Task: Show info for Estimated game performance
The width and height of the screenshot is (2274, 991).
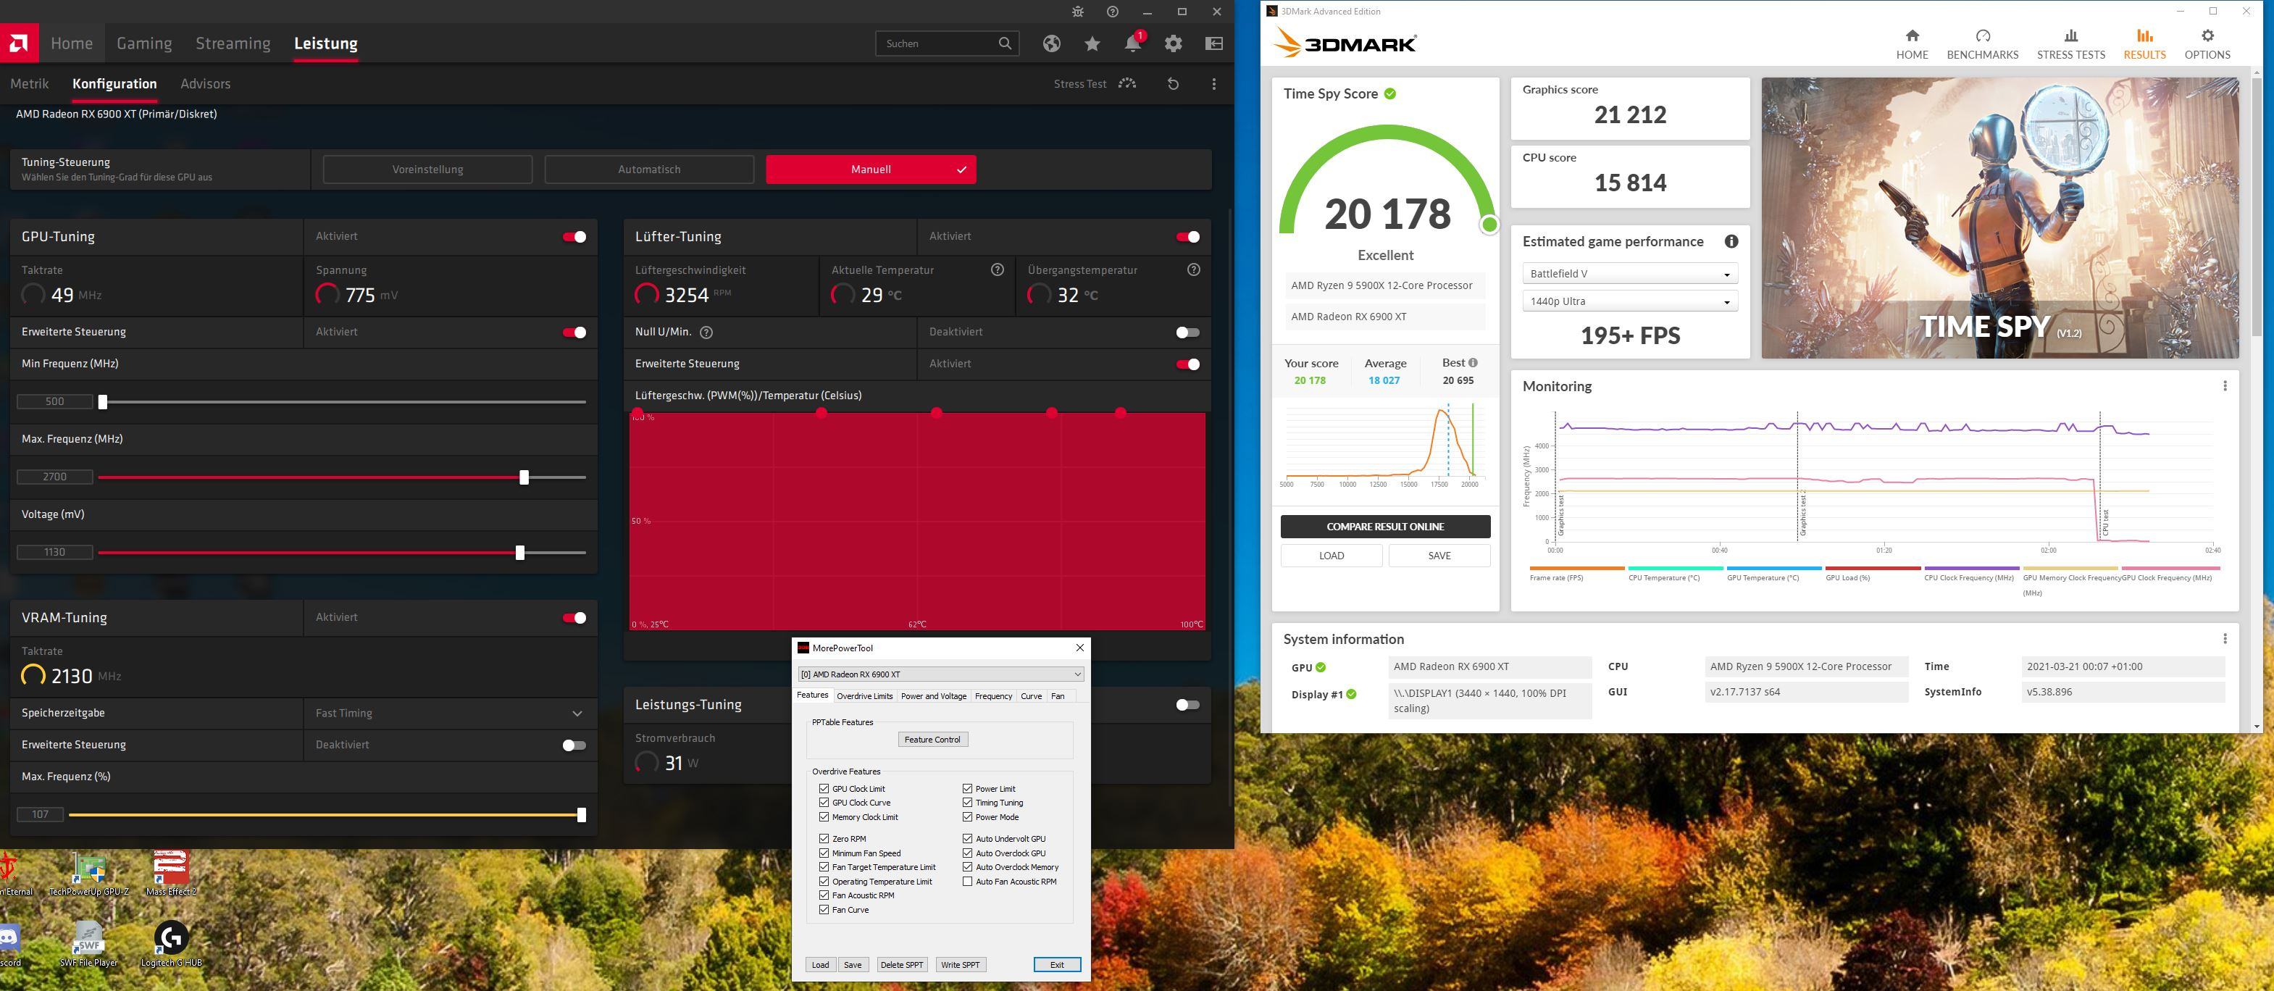Action: click(1731, 241)
